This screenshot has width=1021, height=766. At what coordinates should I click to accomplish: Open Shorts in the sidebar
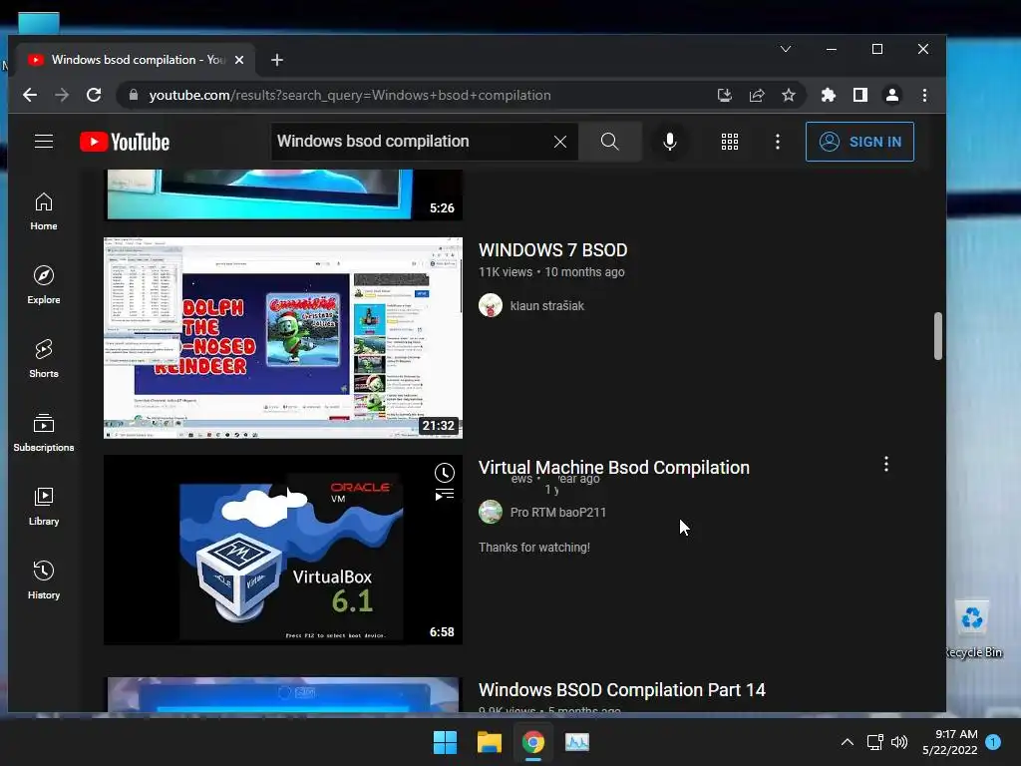(x=44, y=359)
